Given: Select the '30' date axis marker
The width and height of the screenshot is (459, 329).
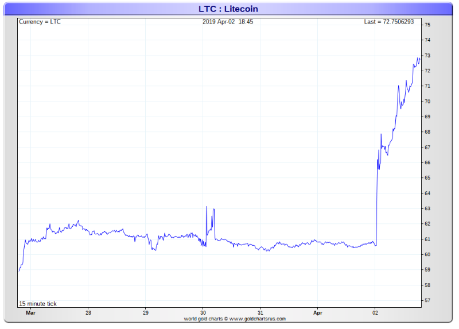Looking at the screenshot, I should 203,313.
